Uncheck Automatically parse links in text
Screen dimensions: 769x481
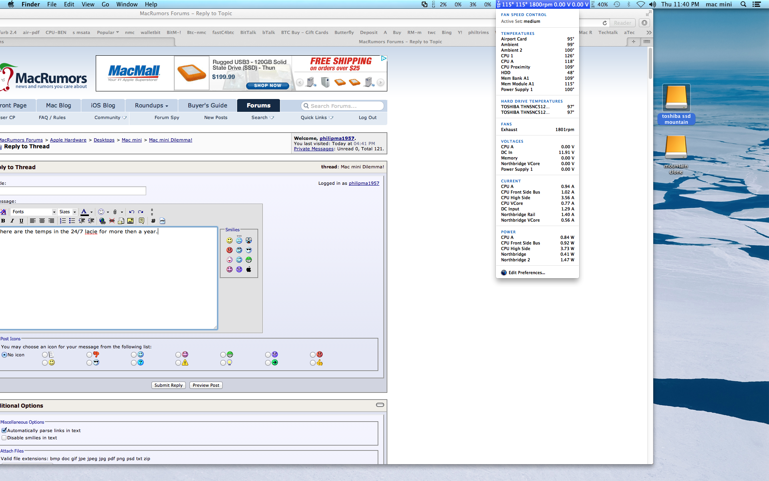point(4,430)
